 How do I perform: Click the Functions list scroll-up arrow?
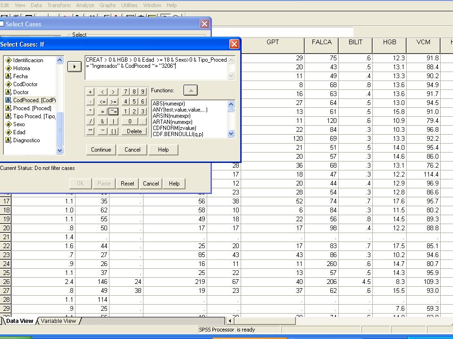tap(231, 104)
